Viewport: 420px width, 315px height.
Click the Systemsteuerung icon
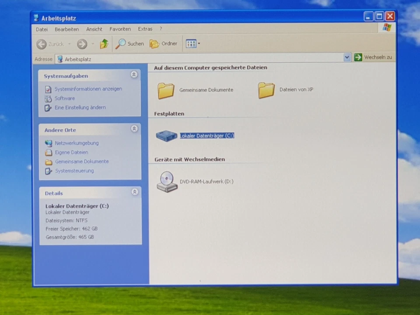pyautogui.click(x=49, y=171)
